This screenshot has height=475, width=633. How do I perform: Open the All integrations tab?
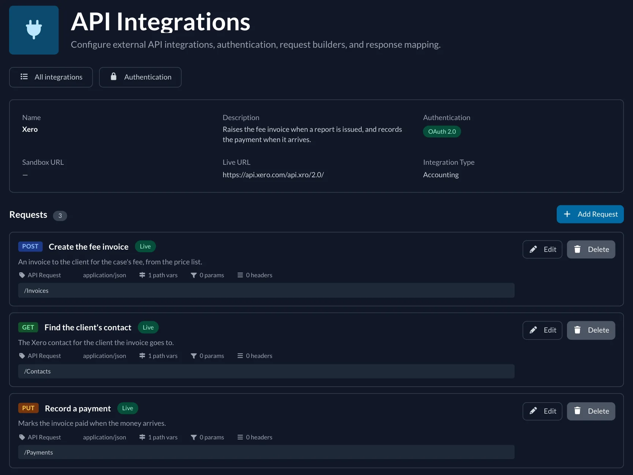[51, 77]
